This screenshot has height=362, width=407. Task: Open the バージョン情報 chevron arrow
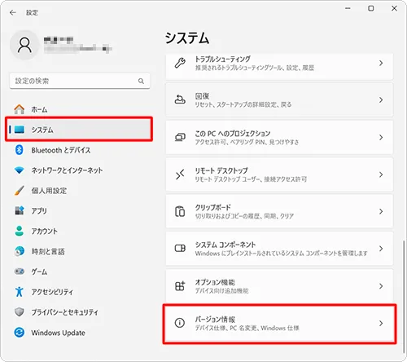[x=381, y=323]
